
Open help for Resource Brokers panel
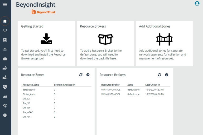click(167, 75)
